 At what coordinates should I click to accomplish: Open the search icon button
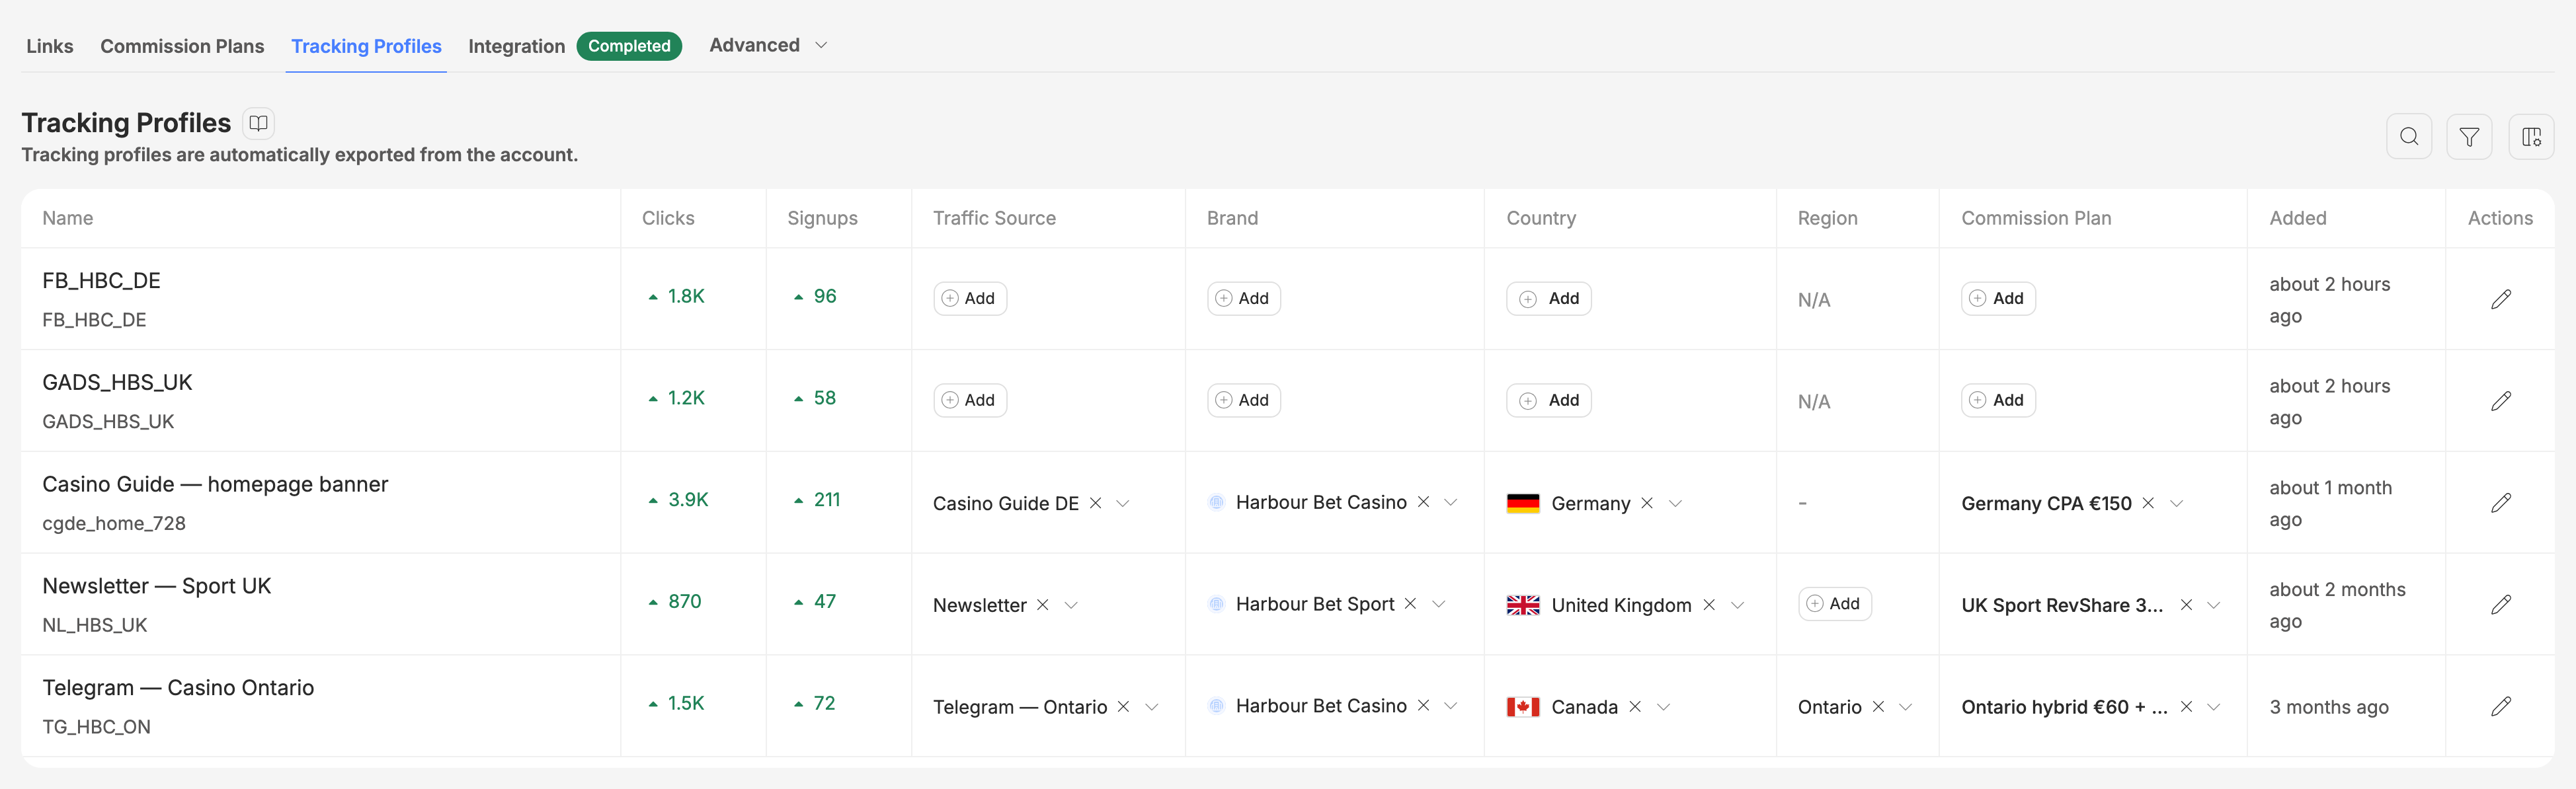coord(2408,137)
